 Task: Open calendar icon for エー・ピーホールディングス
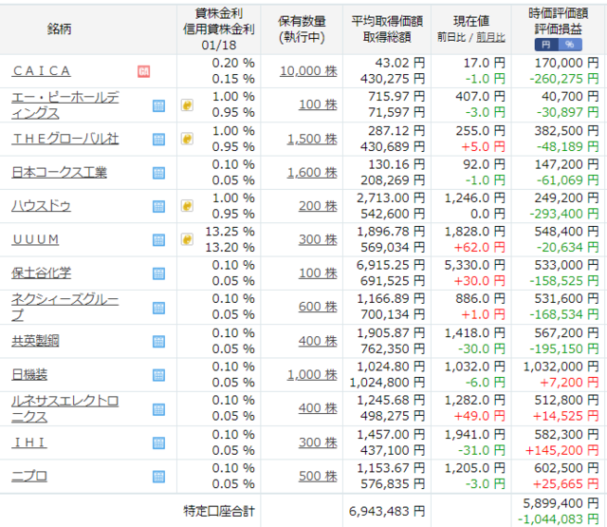[158, 105]
